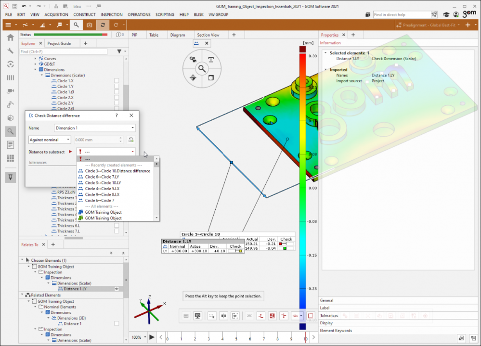Click the timeline play button
This screenshot has height=346, width=481.
pos(152,337)
